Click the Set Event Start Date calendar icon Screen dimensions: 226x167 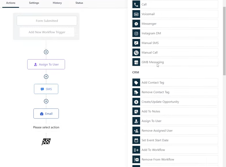[x=136, y=140]
